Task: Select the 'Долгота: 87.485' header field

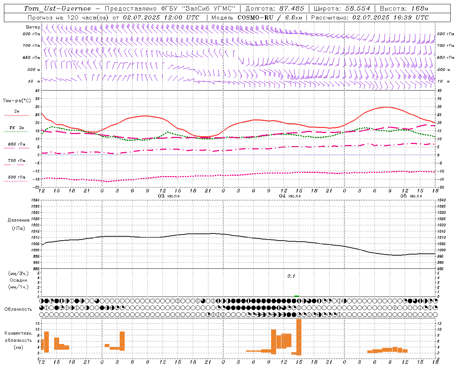Action: (275, 9)
